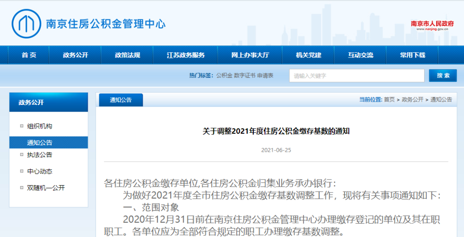The image size is (464, 237).
Task: Click the Nanjing Housing Fund circular logo
Action: point(26,24)
